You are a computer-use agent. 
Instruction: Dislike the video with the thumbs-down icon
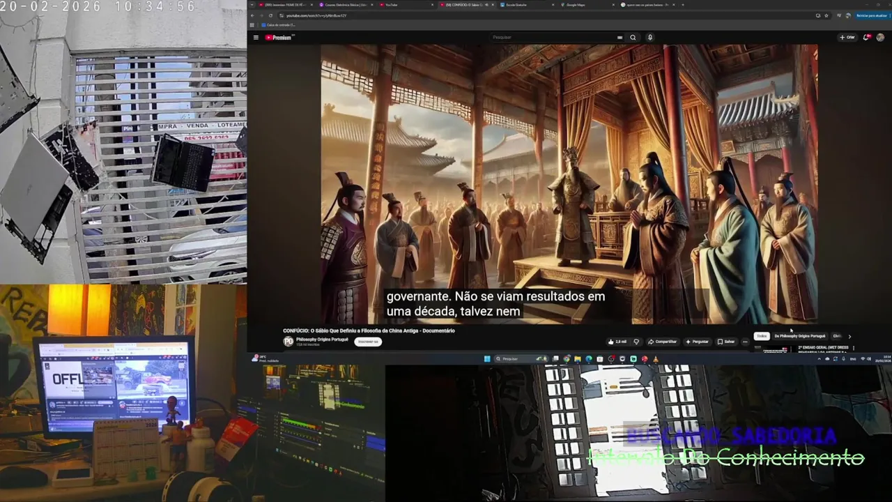(x=636, y=342)
